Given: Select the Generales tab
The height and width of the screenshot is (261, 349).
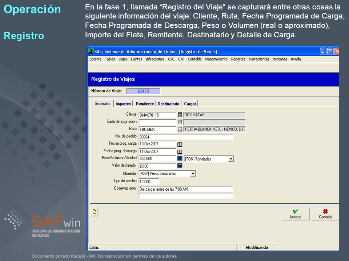Looking at the screenshot, I should pyautogui.click(x=103, y=103).
